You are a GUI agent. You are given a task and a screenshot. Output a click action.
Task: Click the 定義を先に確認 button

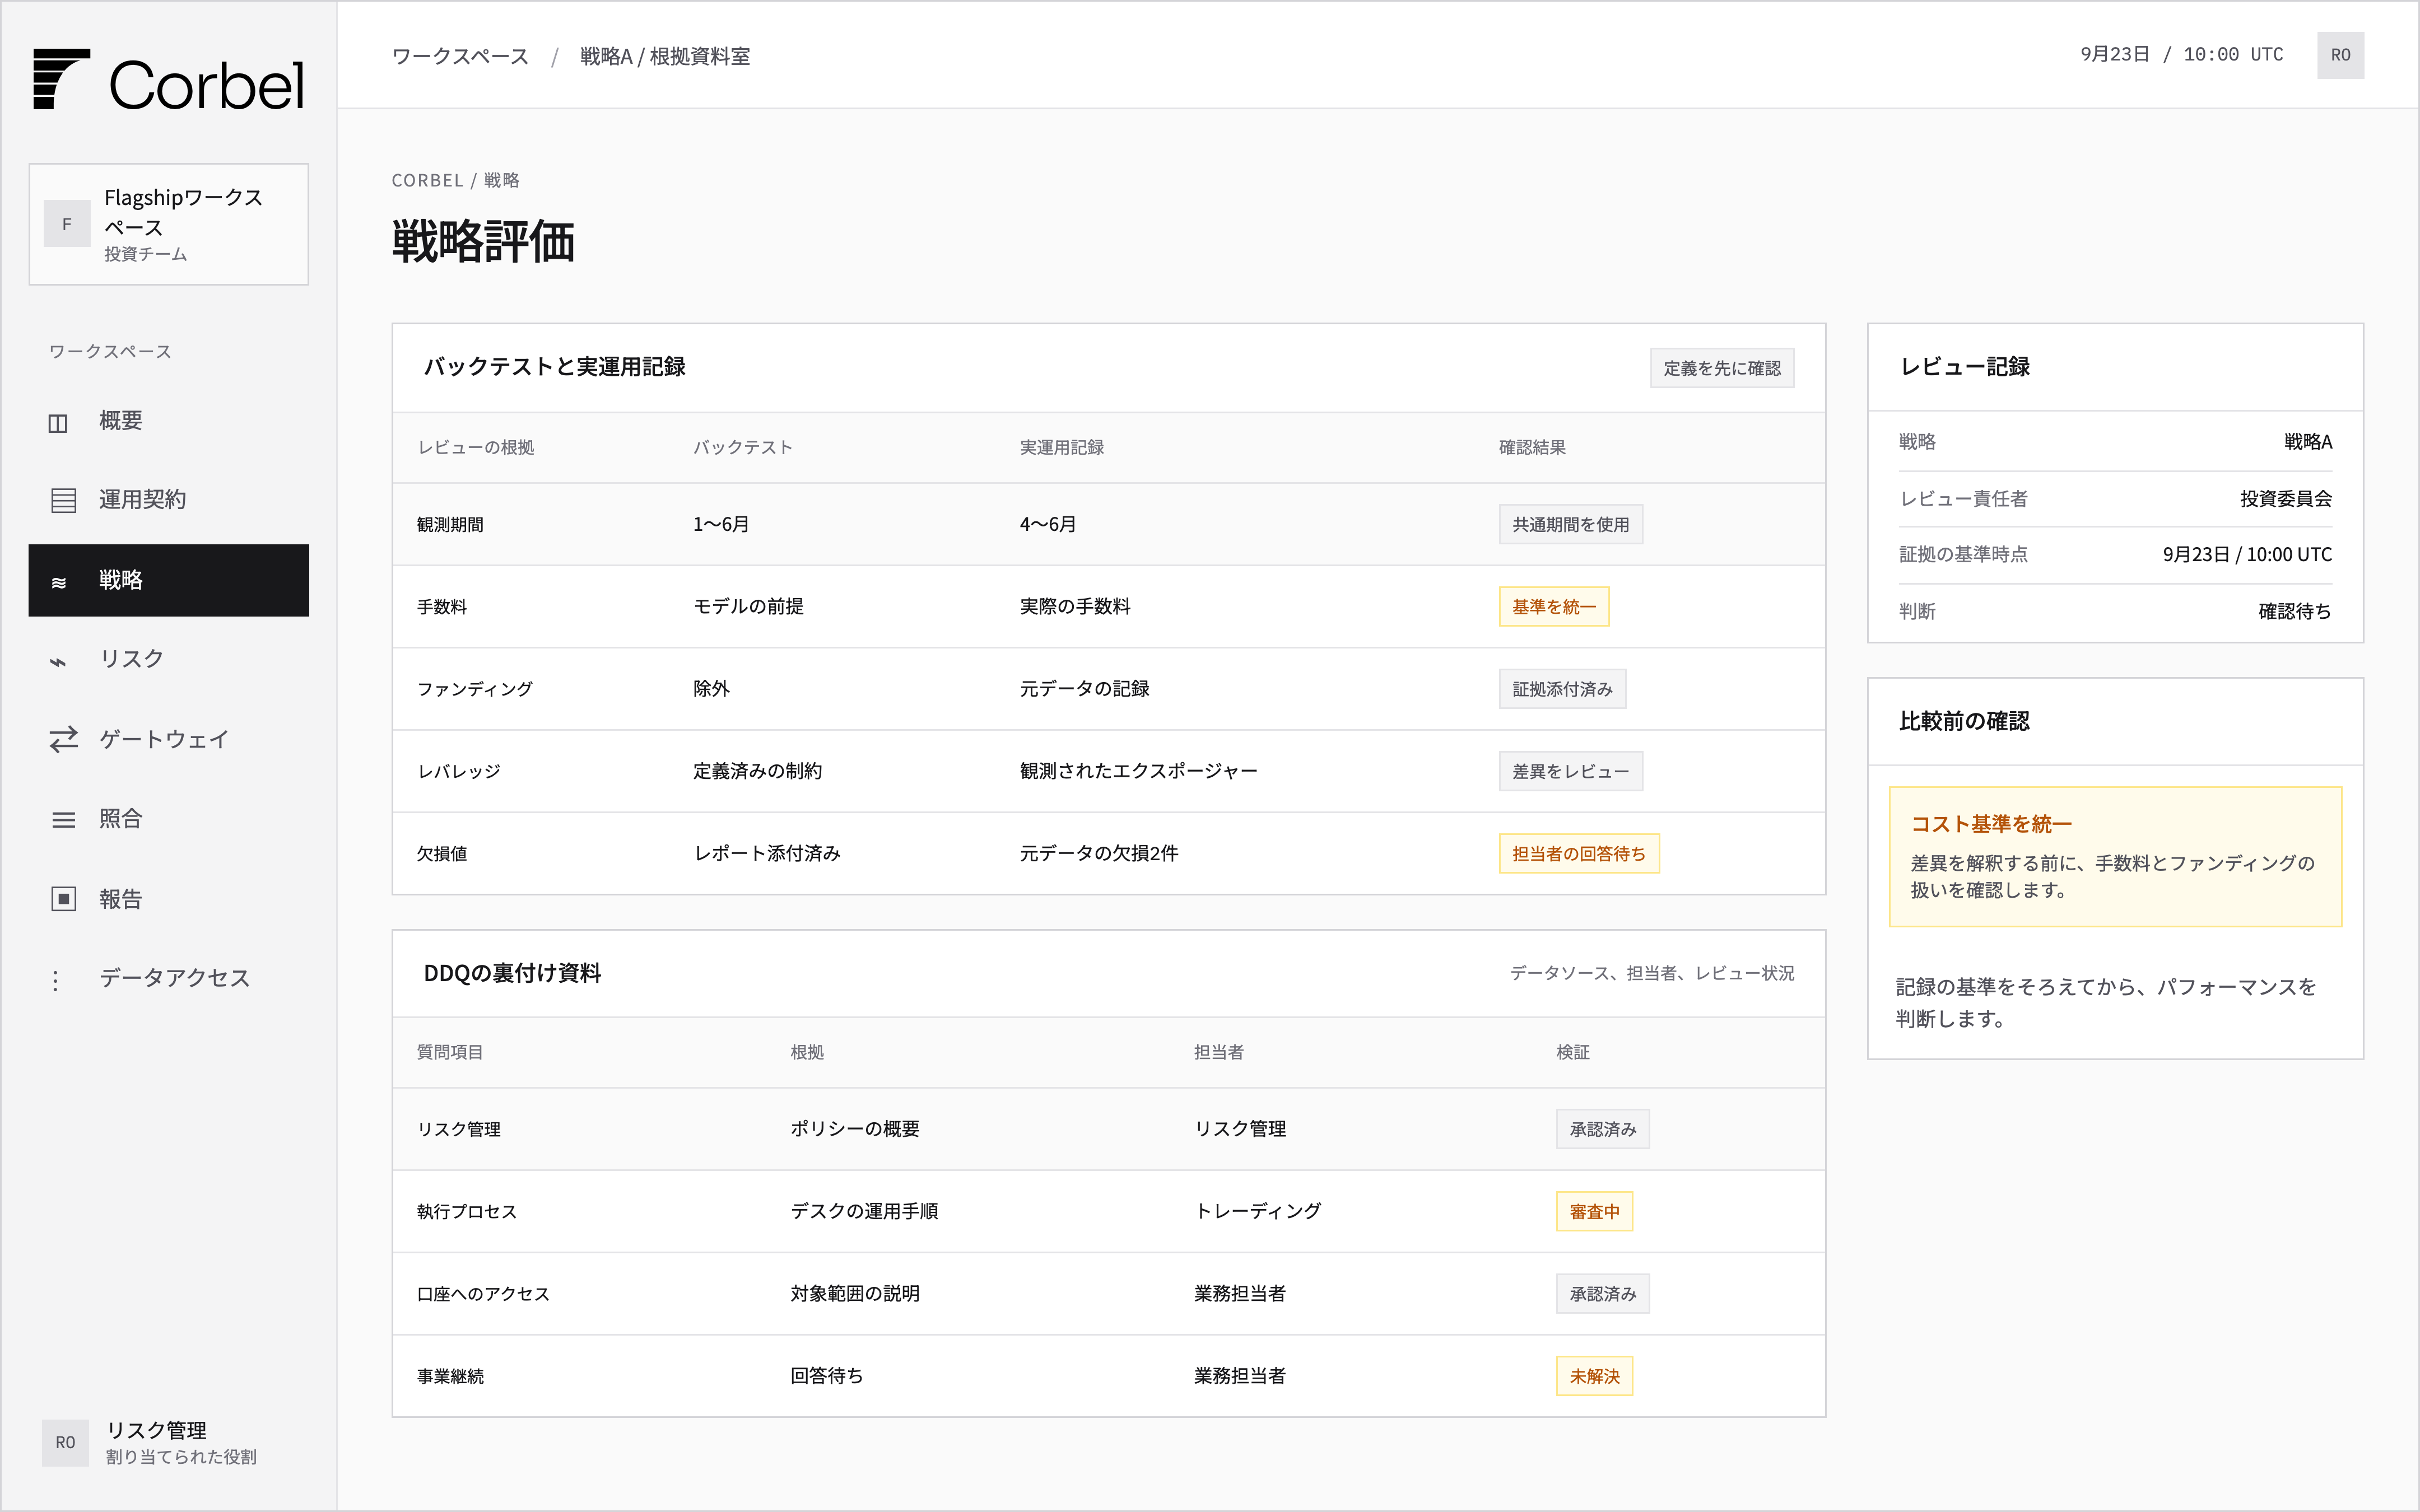(x=1721, y=368)
